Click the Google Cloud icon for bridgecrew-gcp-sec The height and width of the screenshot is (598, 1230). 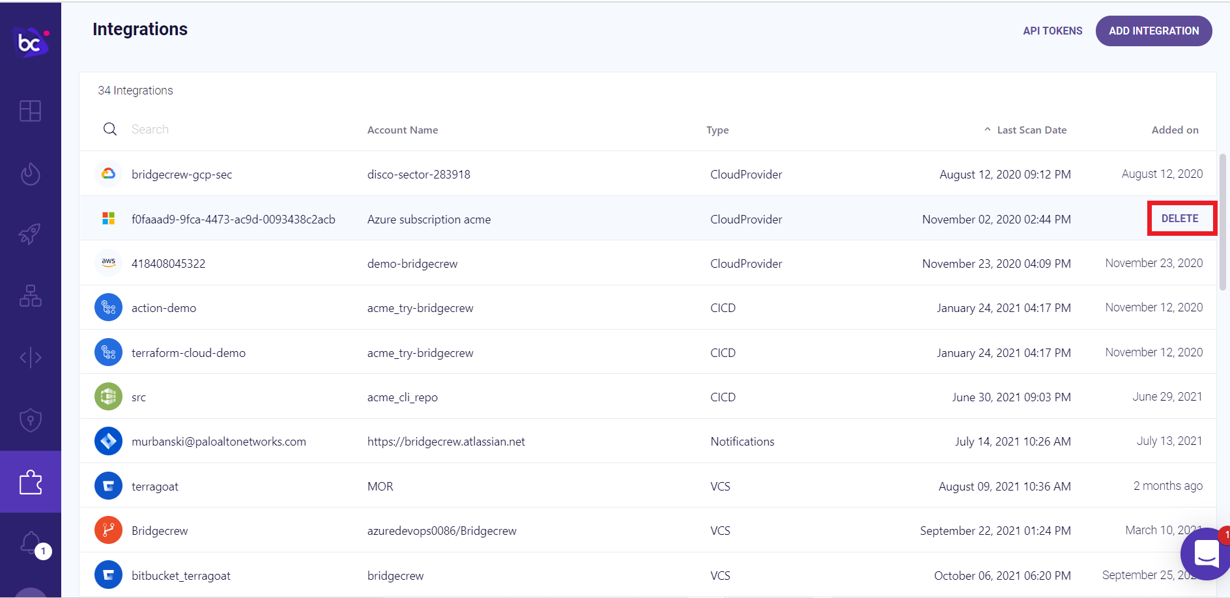coord(108,174)
